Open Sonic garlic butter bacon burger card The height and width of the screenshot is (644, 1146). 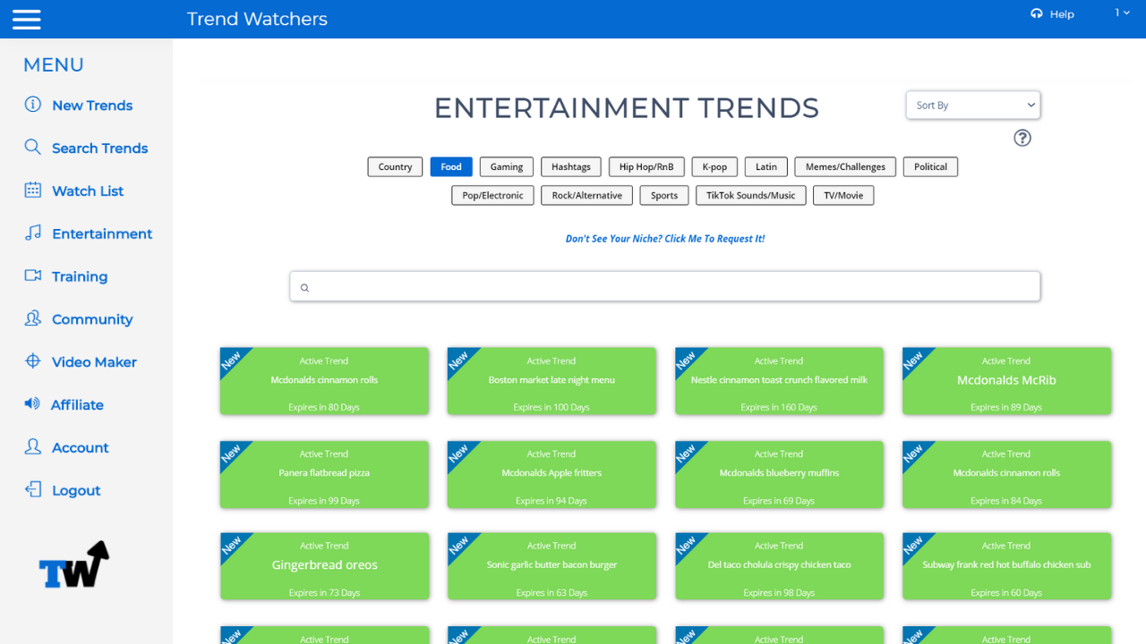pos(552,566)
